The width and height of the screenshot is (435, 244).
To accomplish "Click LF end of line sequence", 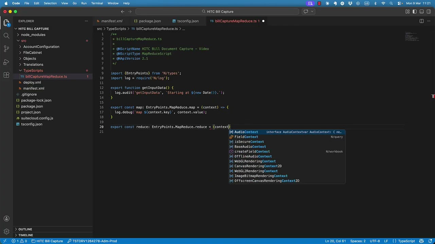I will coord(386,241).
